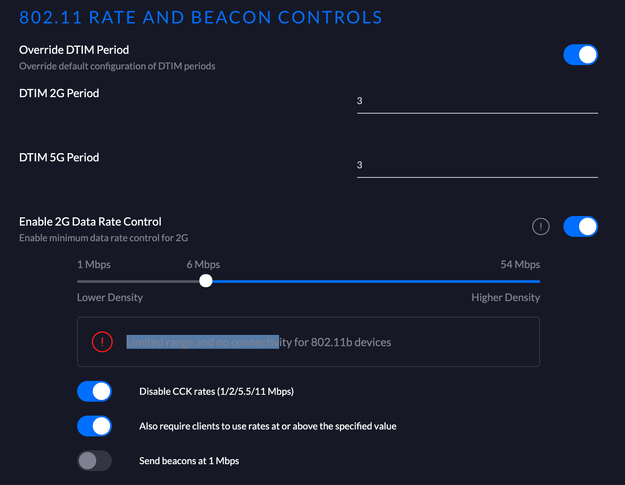Focus the DTIM 2G Period input field
The width and height of the screenshot is (625, 485).
click(477, 101)
